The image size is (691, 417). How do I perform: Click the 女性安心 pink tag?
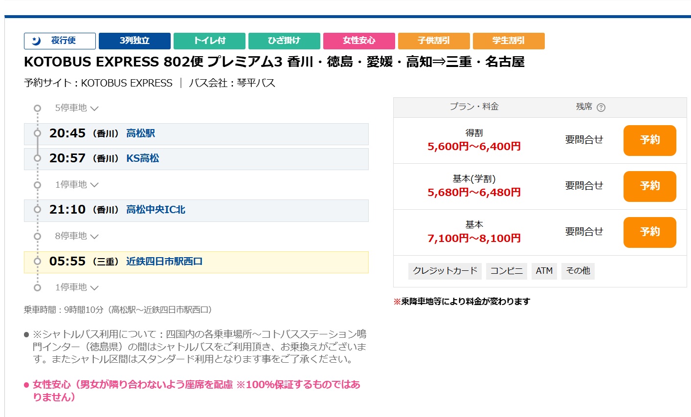(359, 41)
